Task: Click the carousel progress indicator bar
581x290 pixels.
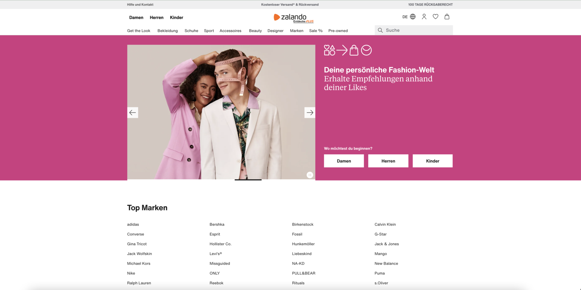Action: coord(248,180)
